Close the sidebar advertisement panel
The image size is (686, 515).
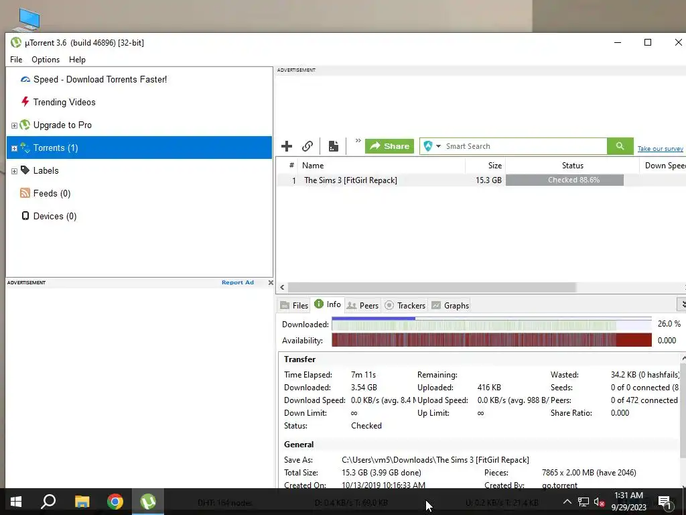tap(271, 282)
